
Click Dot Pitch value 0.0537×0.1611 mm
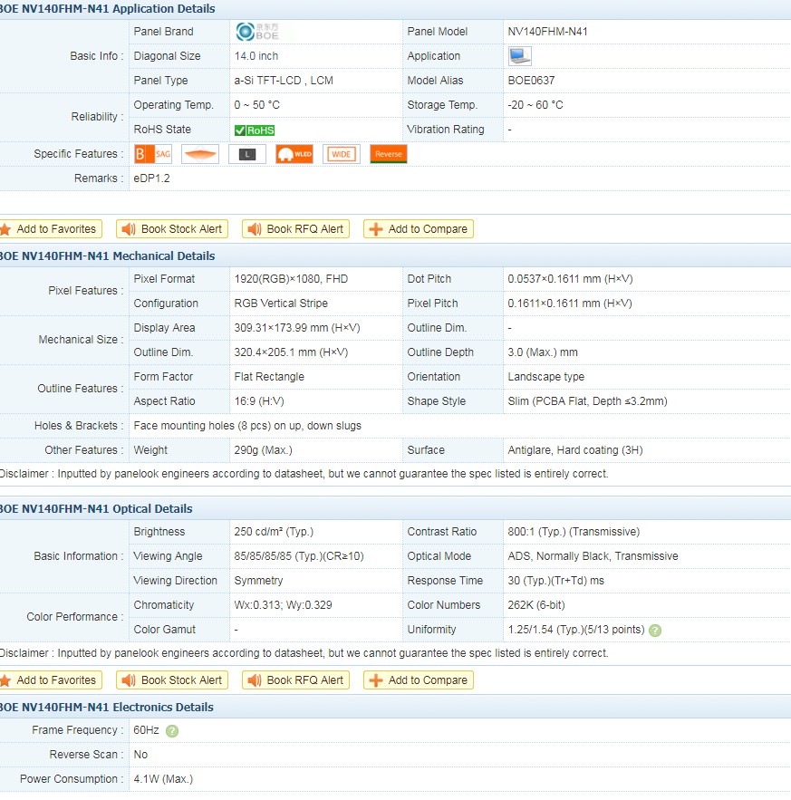[570, 279]
